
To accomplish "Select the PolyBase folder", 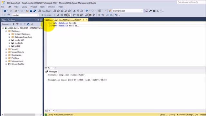I will click(x=15, y=58).
